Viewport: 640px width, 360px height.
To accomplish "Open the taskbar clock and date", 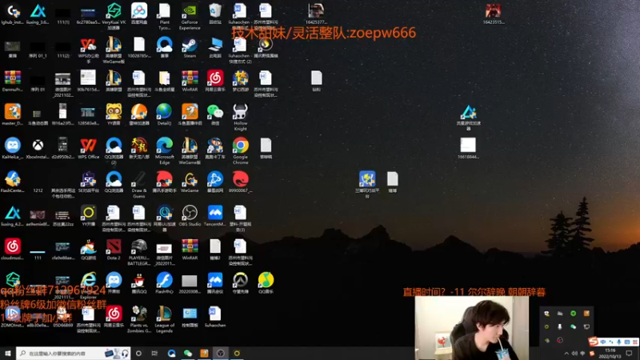I will click(610, 354).
